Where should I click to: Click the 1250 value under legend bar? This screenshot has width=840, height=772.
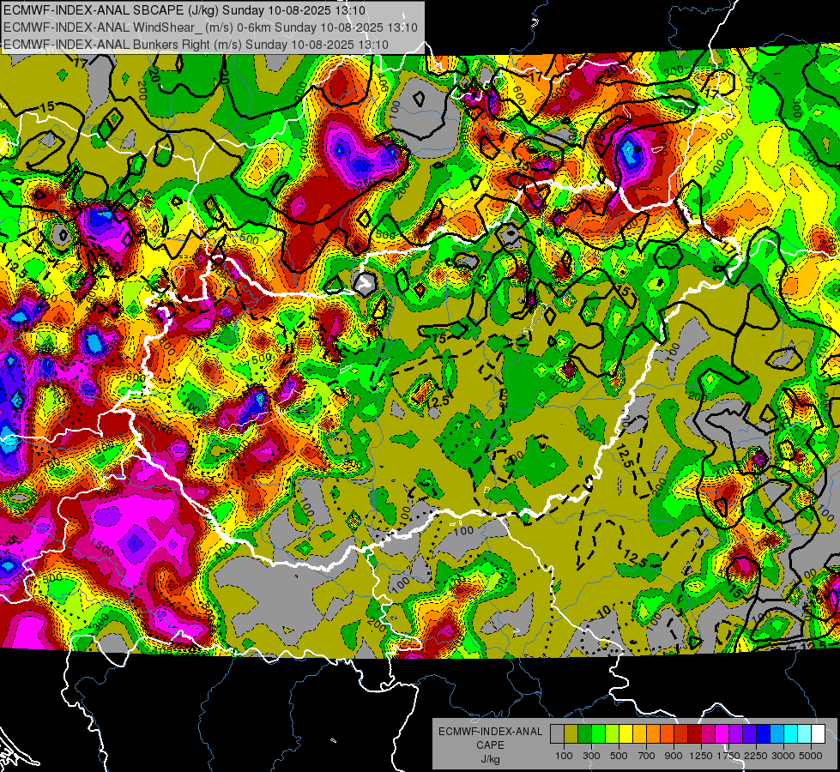click(701, 756)
